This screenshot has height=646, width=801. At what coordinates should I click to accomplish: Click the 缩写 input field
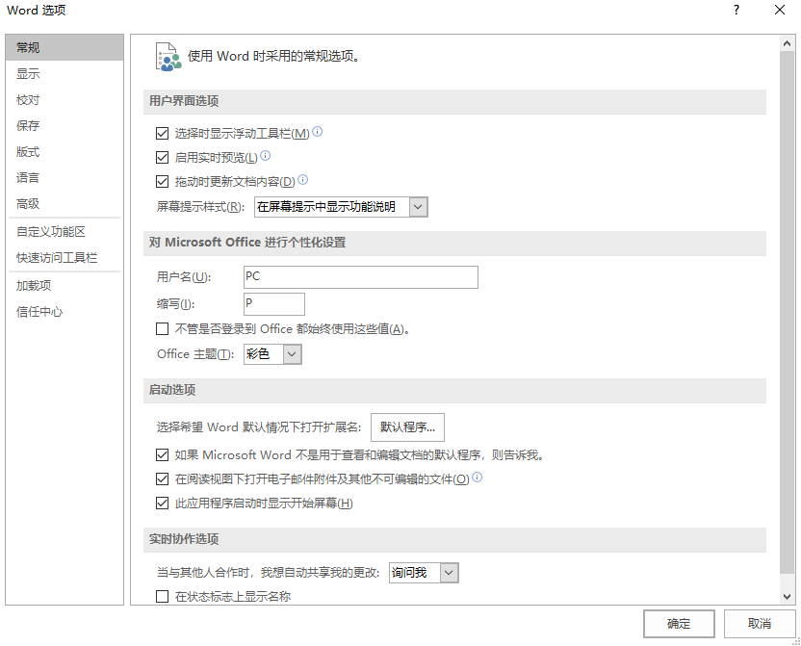click(274, 304)
